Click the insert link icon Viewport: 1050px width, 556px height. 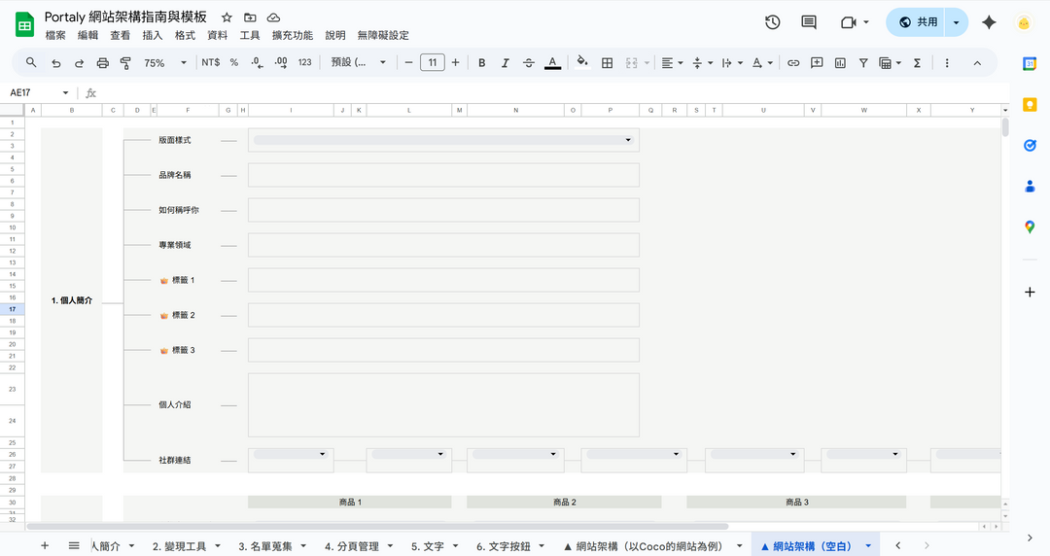pos(793,63)
